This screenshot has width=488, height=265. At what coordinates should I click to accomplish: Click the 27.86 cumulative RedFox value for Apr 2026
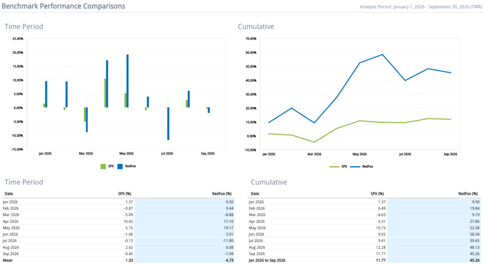pyautogui.click(x=474, y=221)
